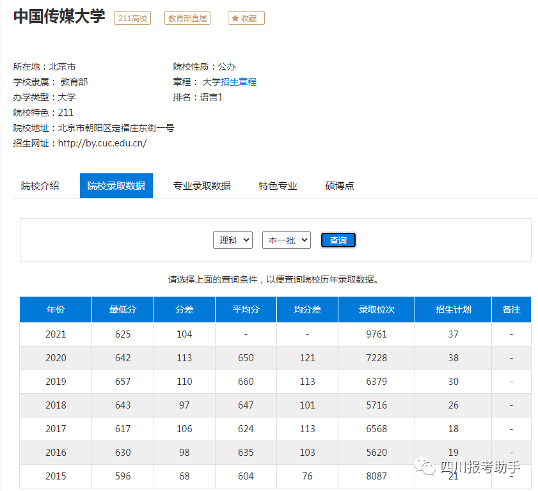538x491 pixels.
Task: Click the 最低分 column header
Action: tap(123, 309)
